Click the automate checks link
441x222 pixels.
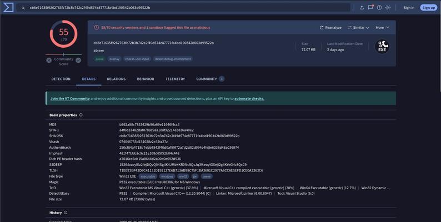pyautogui.click(x=249, y=99)
